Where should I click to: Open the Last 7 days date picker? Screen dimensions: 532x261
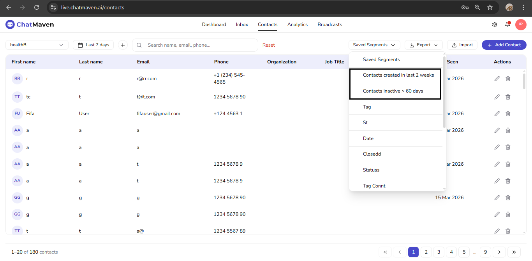point(93,45)
